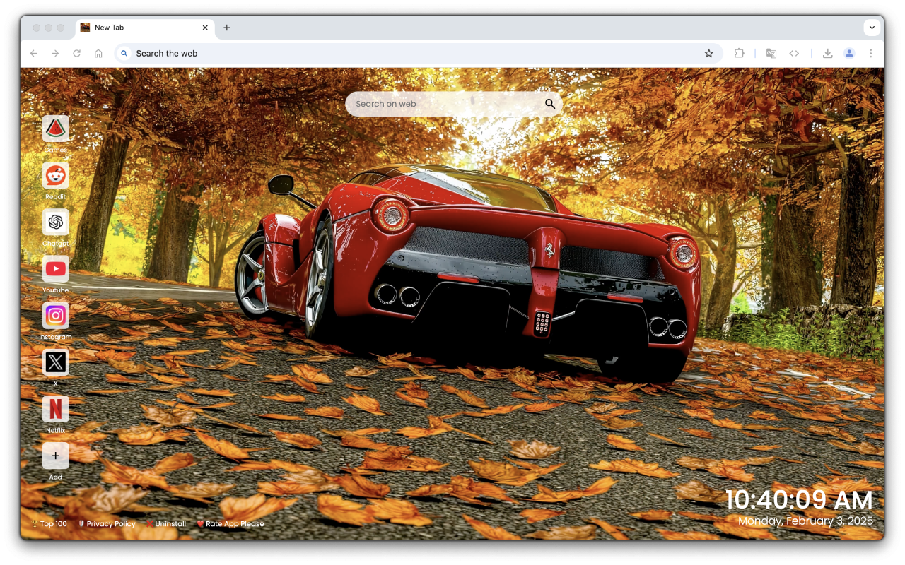Click the translate extension icon
This screenshot has width=905, height=565.
[771, 53]
